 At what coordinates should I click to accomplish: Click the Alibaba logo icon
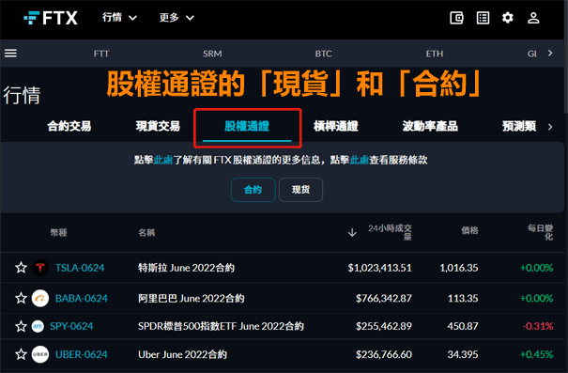tap(40, 299)
